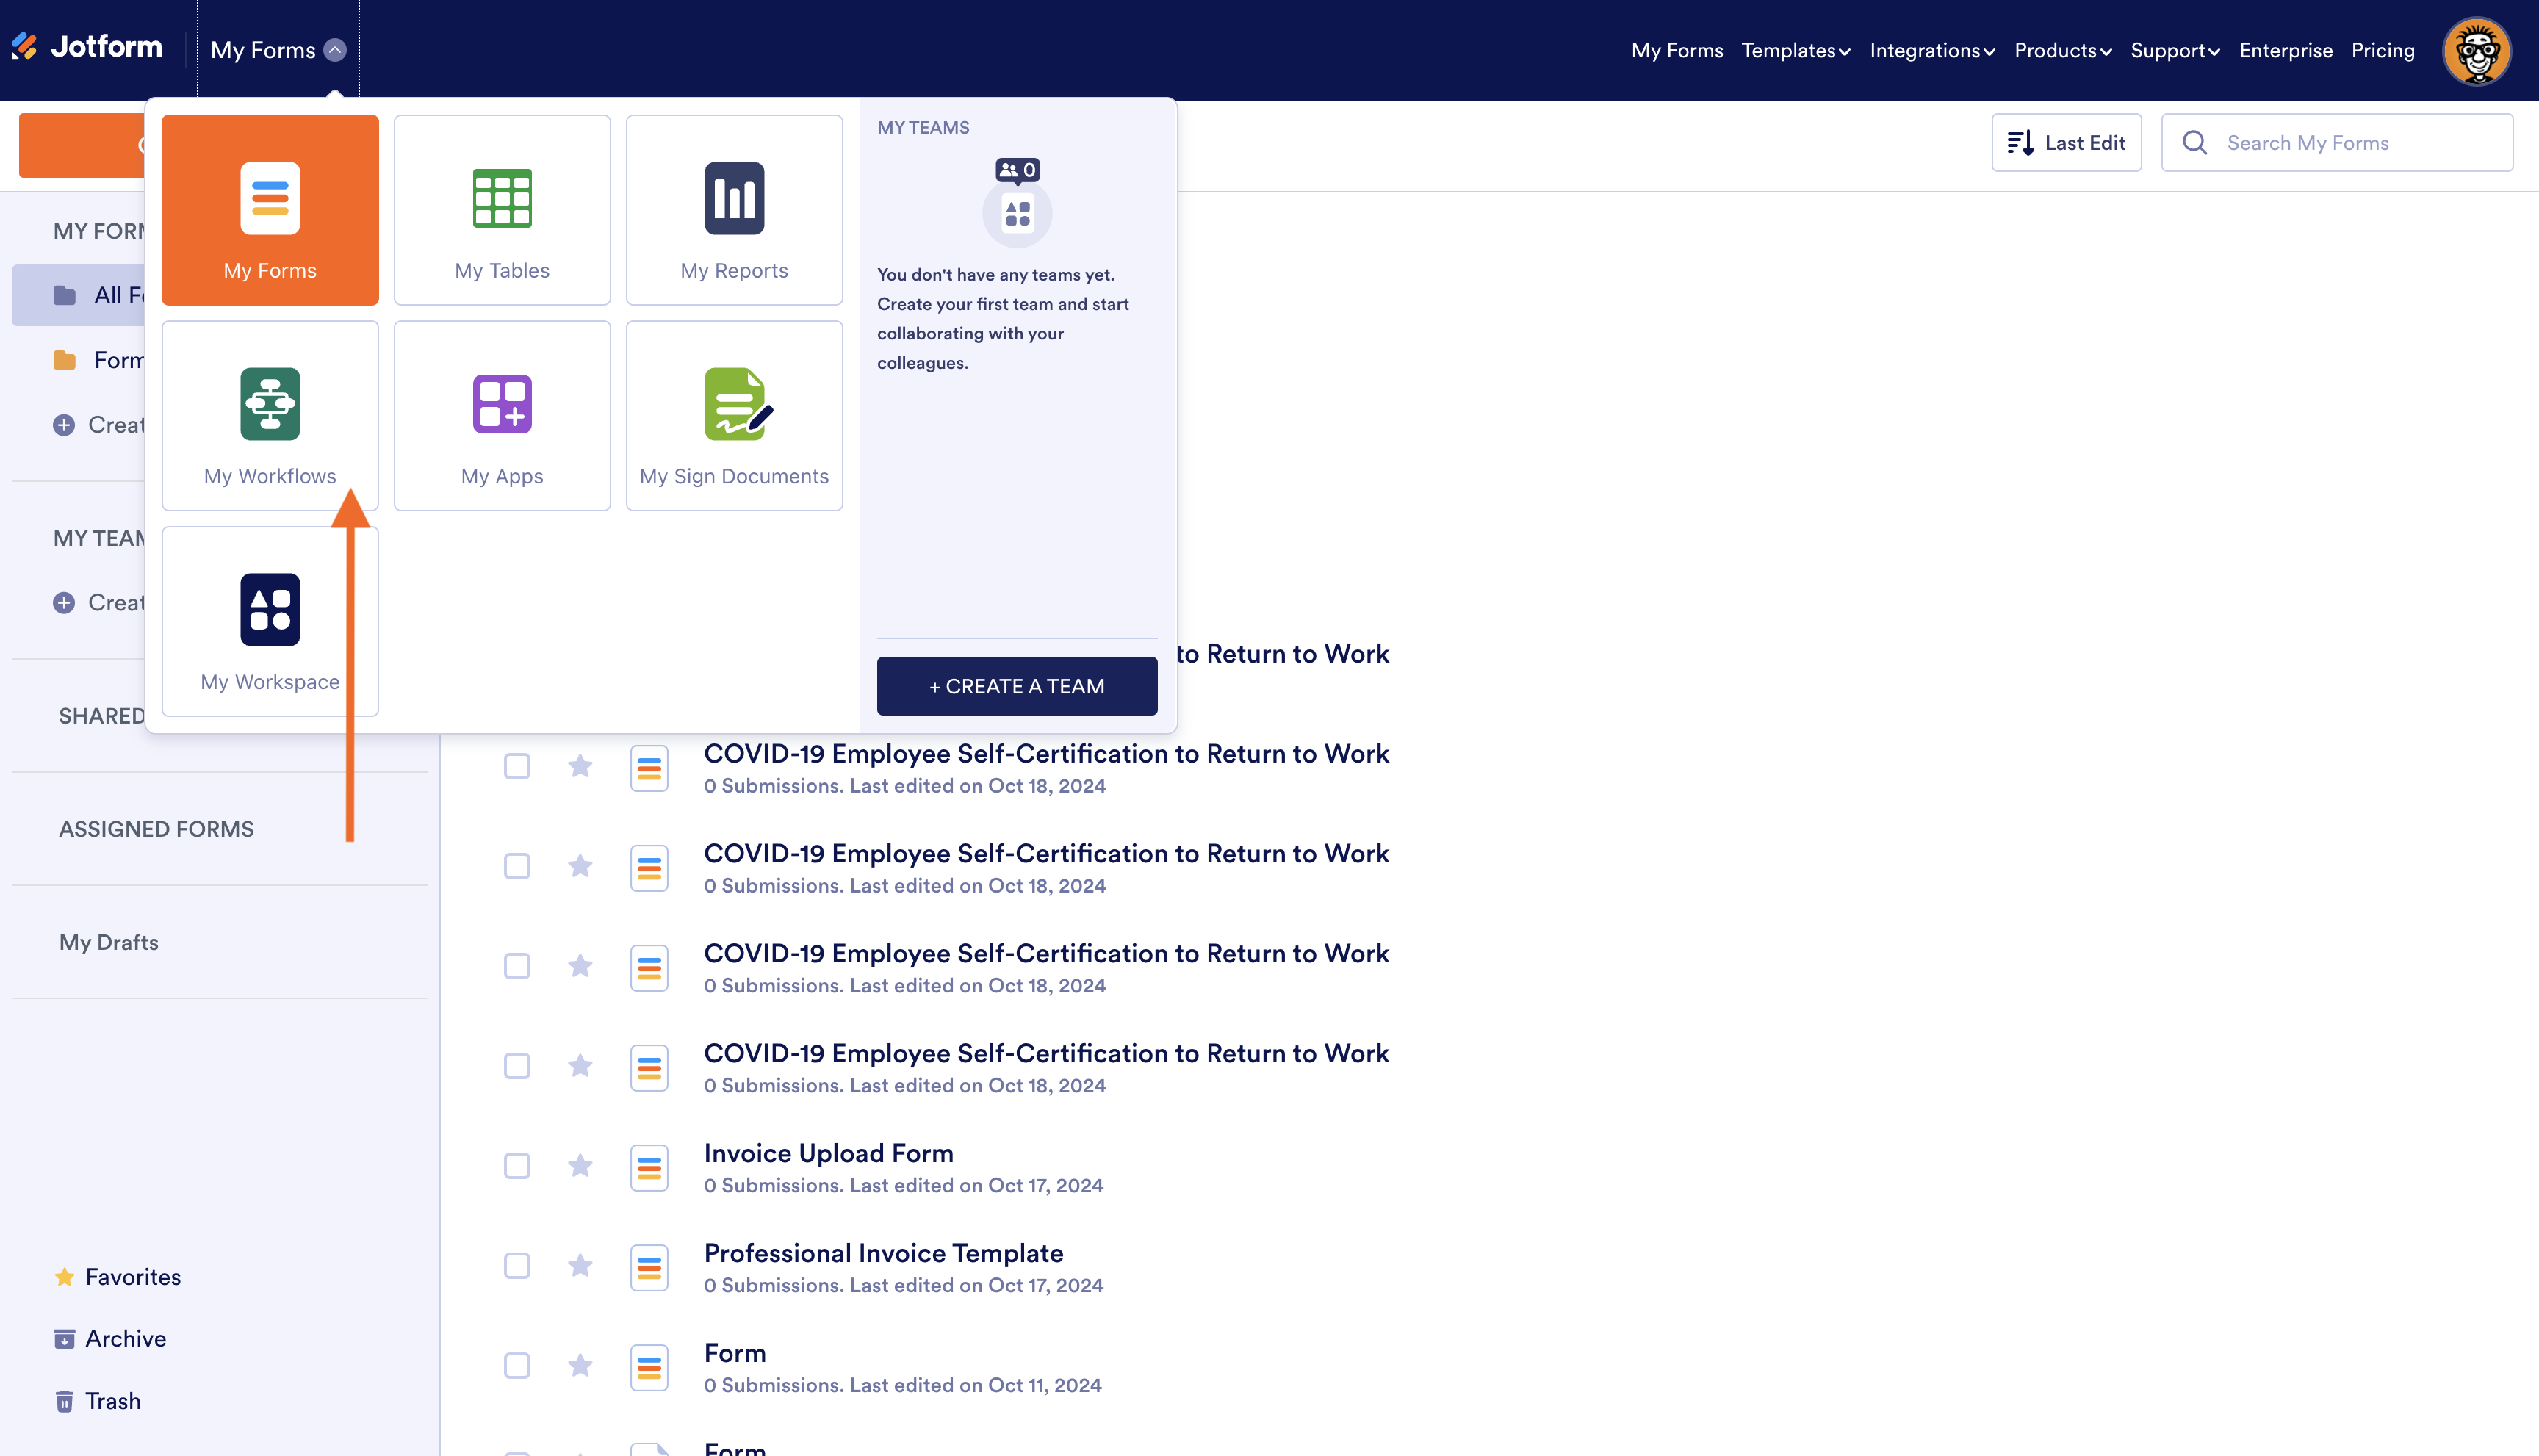Open the My Sign Documents tile
Viewport: 2539px width, 1456px height.
734,415
